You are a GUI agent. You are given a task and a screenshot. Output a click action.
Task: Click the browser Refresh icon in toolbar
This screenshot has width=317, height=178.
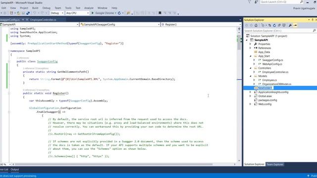119,13
